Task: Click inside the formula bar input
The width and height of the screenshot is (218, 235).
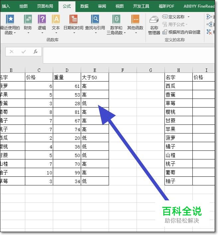Action: (x=129, y=55)
